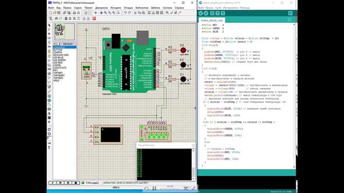Open search and tag binoculars tool
Image resolution: width=344 pixels, height=193 pixels.
coord(56,19)
